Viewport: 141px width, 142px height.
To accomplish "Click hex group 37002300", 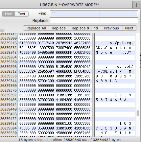I will click(46, 100).
